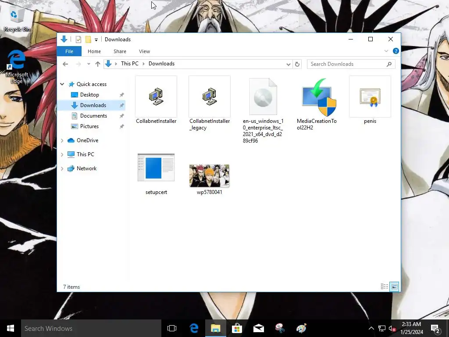Expand the Network tree node
The height and width of the screenshot is (337, 449).
[x=62, y=168]
